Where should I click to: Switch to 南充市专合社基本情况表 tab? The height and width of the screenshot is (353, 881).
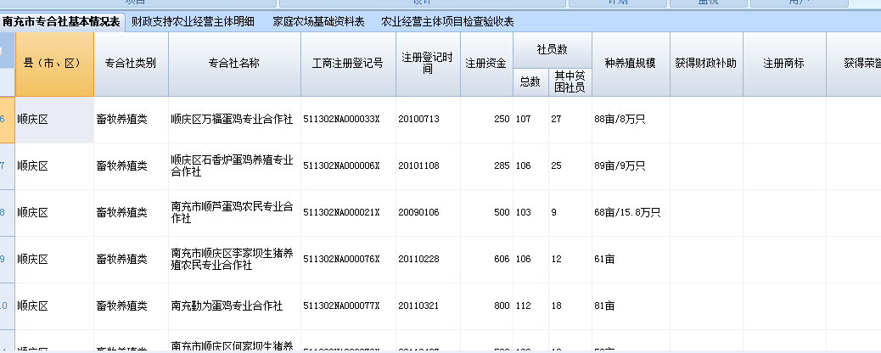point(61,22)
